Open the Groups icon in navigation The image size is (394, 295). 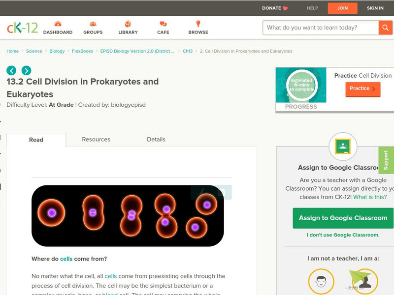click(93, 24)
